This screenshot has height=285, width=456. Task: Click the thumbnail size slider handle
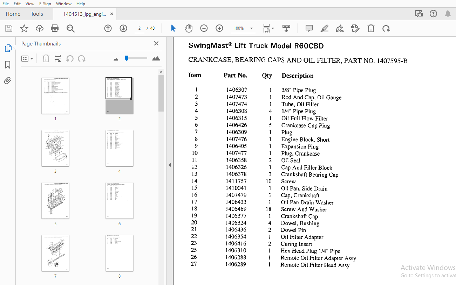coord(127,58)
